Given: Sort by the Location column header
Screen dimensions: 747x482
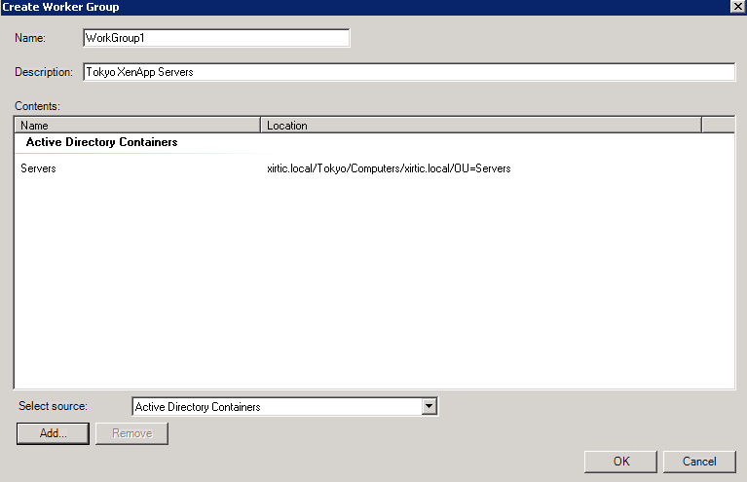Looking at the screenshot, I should tap(481, 126).
